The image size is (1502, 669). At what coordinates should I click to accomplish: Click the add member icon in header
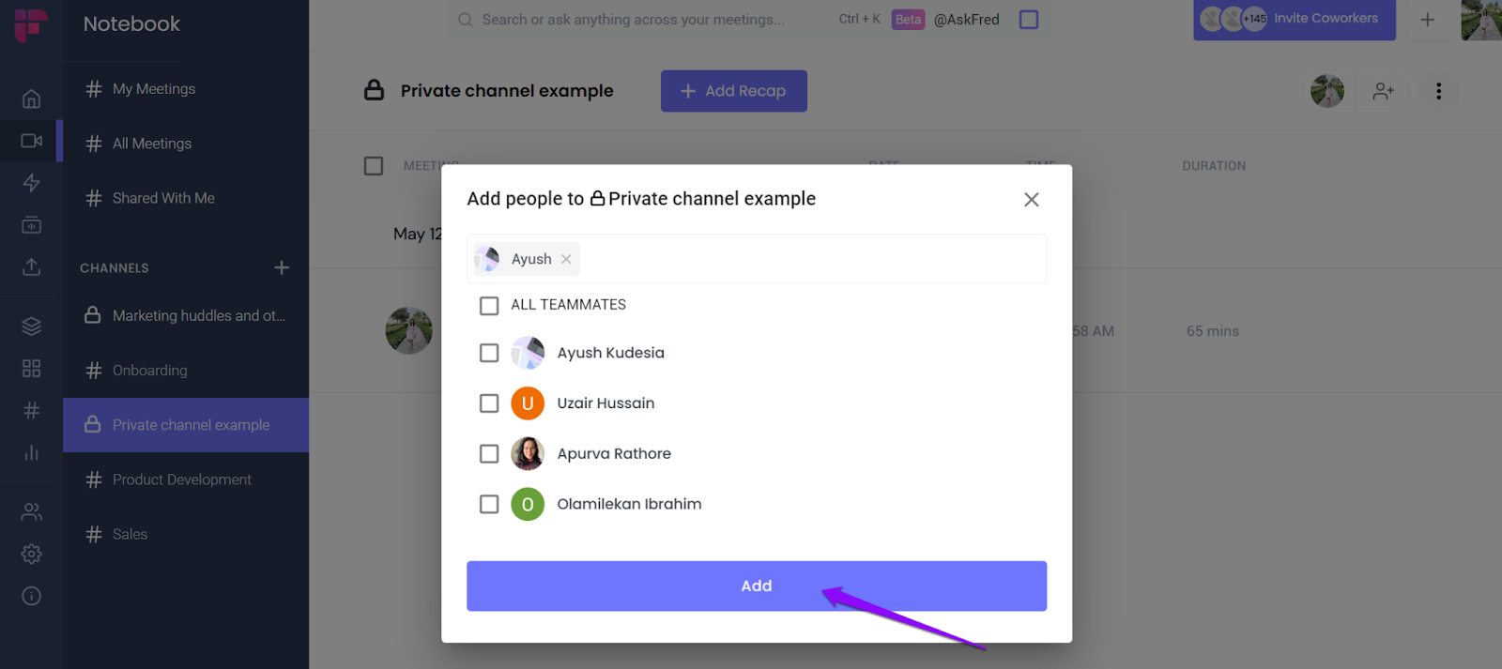coord(1383,91)
